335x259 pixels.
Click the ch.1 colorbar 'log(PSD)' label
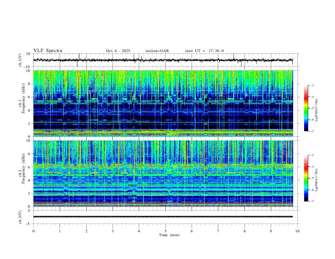click(317, 110)
